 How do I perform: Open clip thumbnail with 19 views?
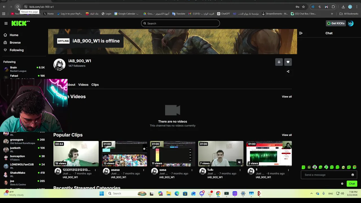[76, 154]
